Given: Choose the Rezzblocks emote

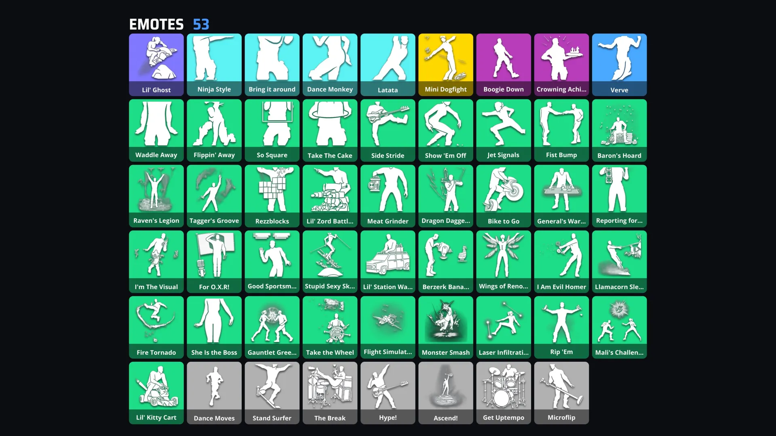Looking at the screenshot, I should (272, 196).
